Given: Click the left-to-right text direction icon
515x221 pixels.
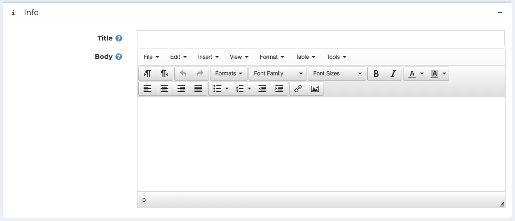Looking at the screenshot, I should 147,74.
